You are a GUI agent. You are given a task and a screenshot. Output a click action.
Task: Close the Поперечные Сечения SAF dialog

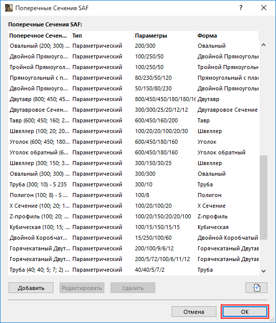[x=264, y=8]
